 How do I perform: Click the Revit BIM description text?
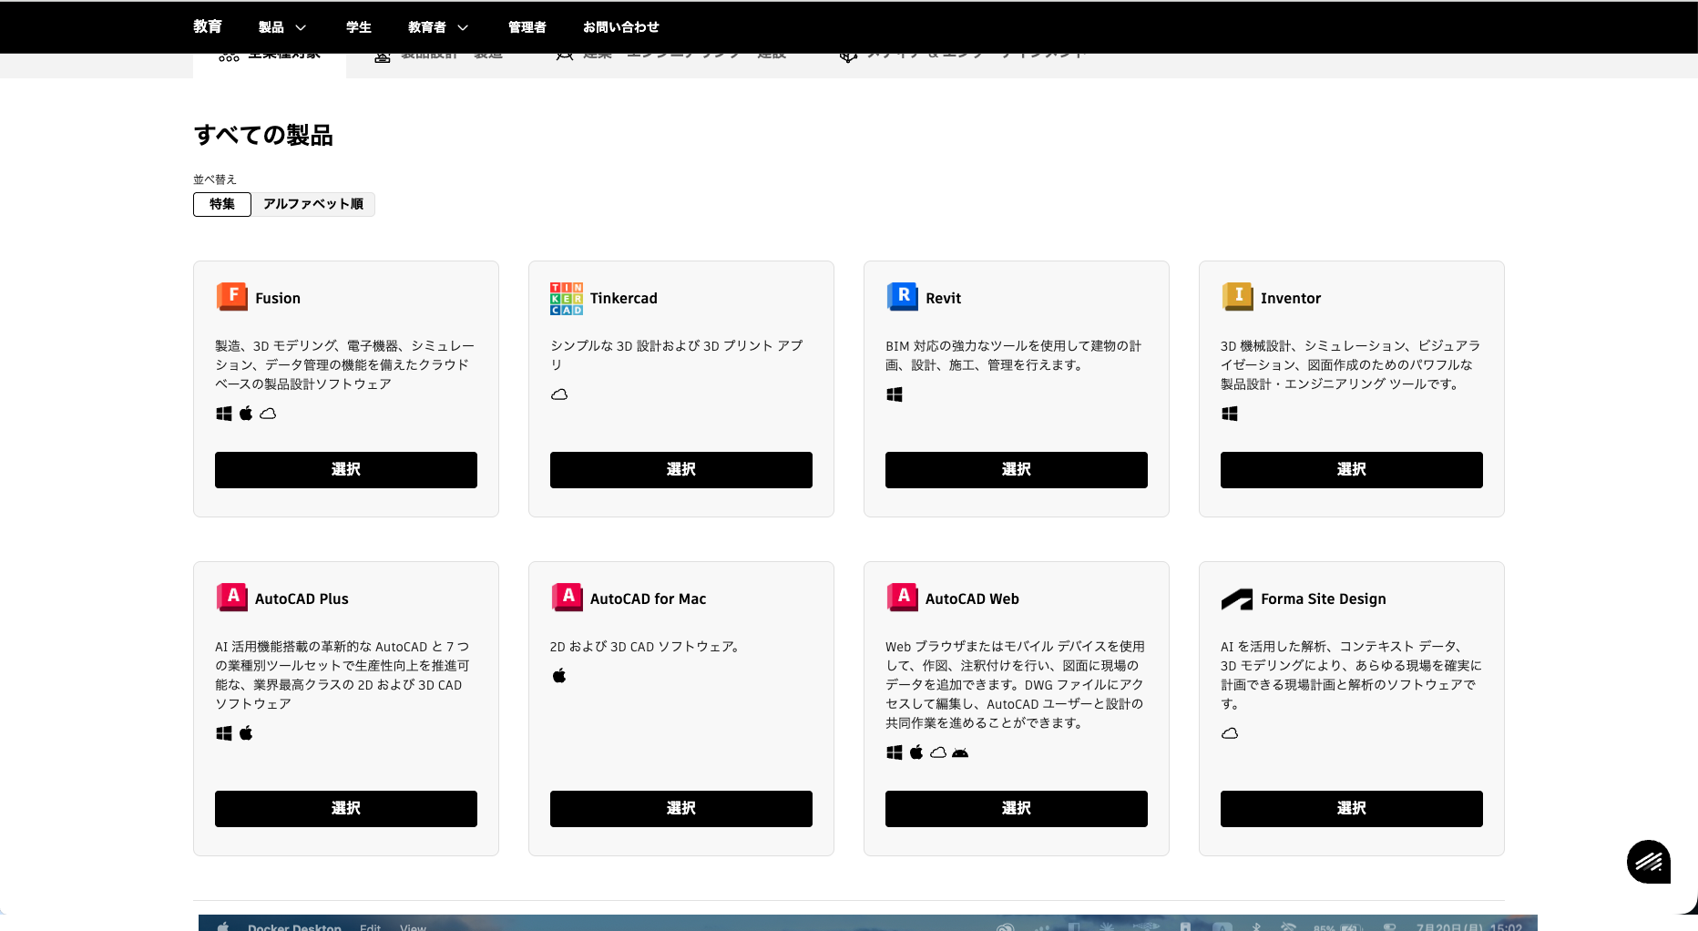tap(1014, 355)
